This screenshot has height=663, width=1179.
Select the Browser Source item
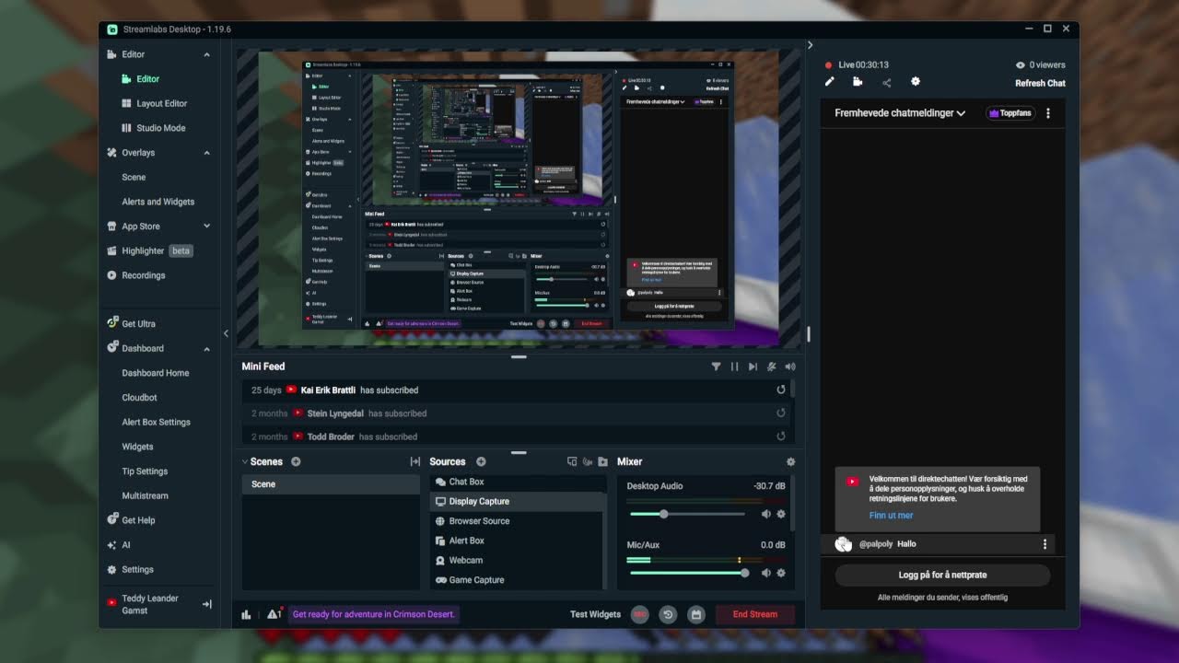pyautogui.click(x=518, y=521)
